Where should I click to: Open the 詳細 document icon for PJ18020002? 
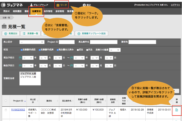click(x=177, y=110)
